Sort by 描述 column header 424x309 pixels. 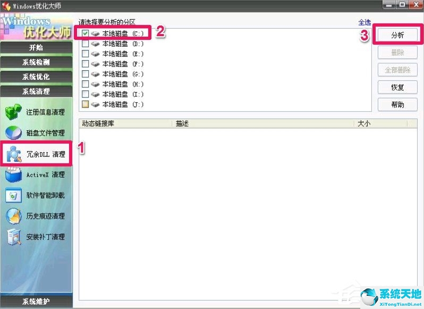point(263,124)
